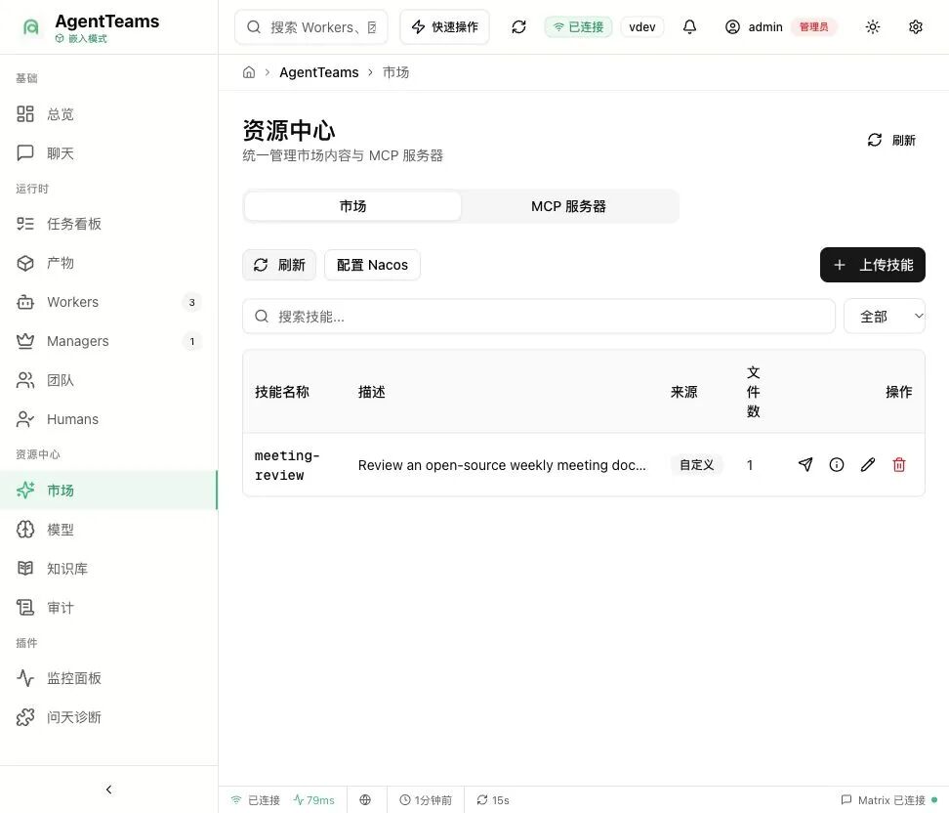Click the 79ms latency indicator
This screenshot has height=813, width=949.
[313, 800]
